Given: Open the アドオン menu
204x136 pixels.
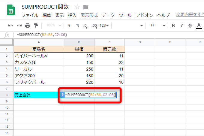Looking at the screenshot, I should point(144,15).
